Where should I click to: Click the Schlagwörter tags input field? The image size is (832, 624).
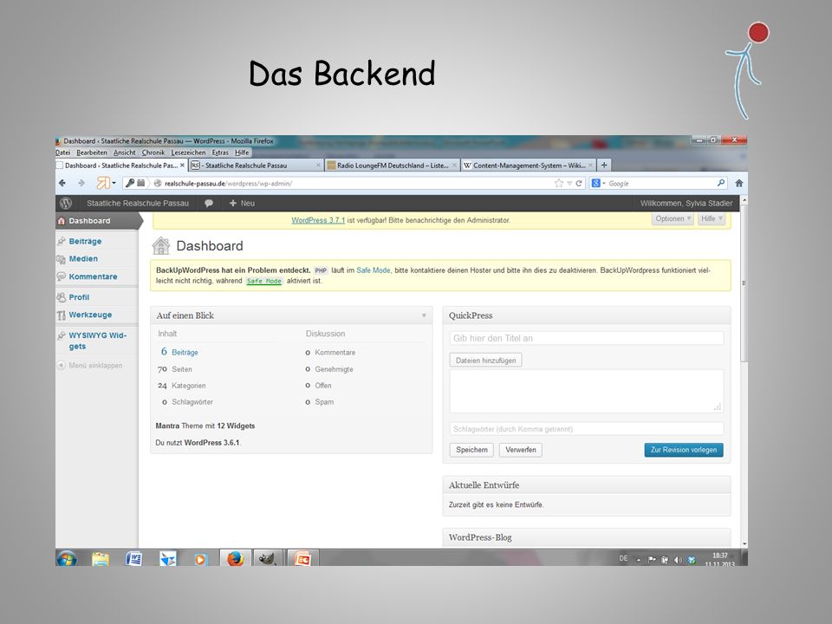click(587, 429)
